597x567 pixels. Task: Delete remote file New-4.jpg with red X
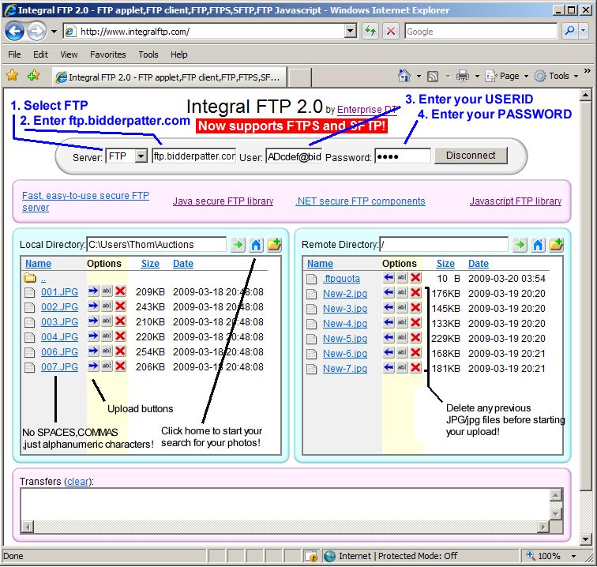[415, 322]
